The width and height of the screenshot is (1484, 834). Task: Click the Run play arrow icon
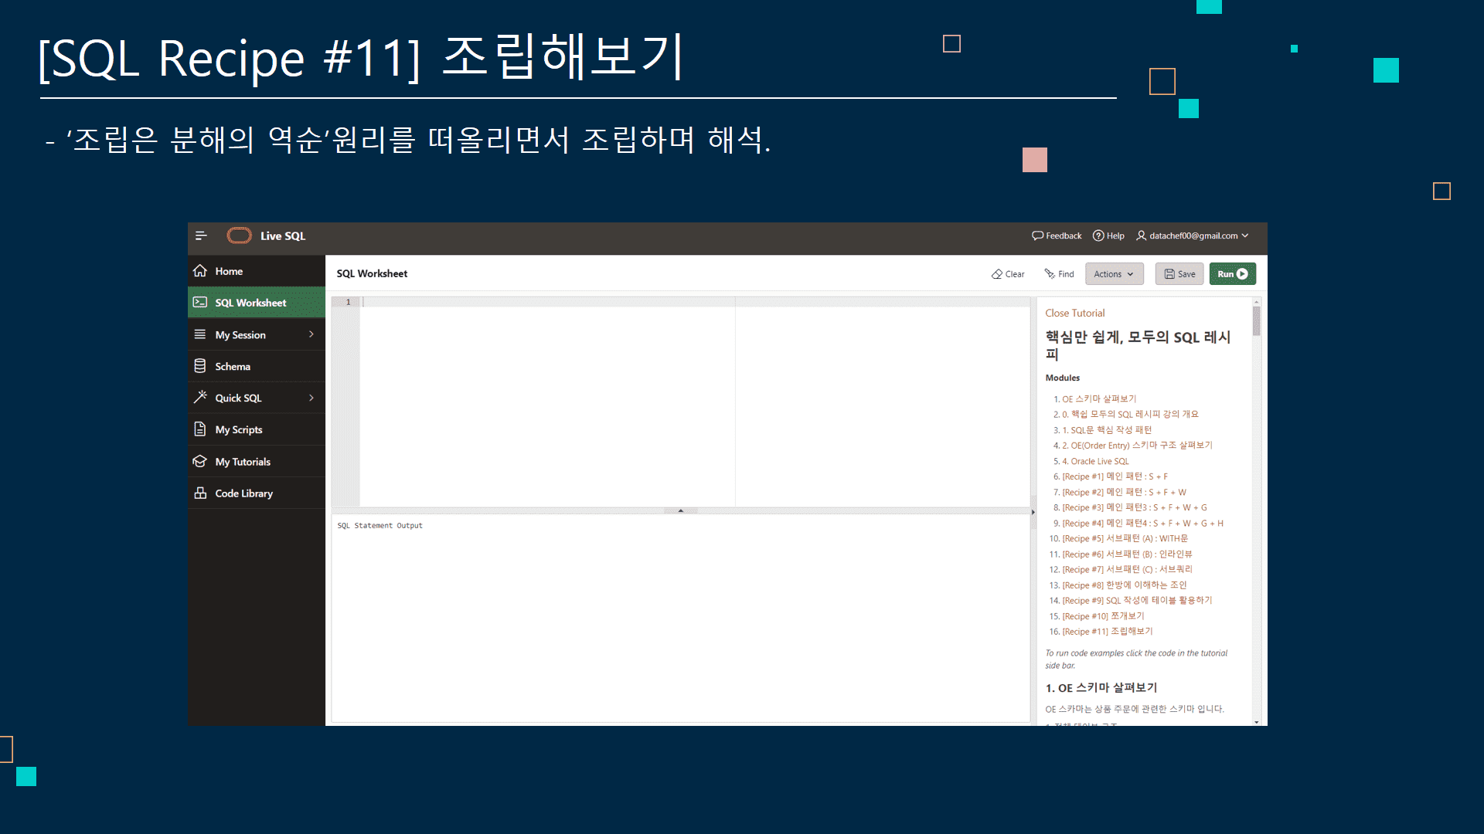click(1242, 274)
